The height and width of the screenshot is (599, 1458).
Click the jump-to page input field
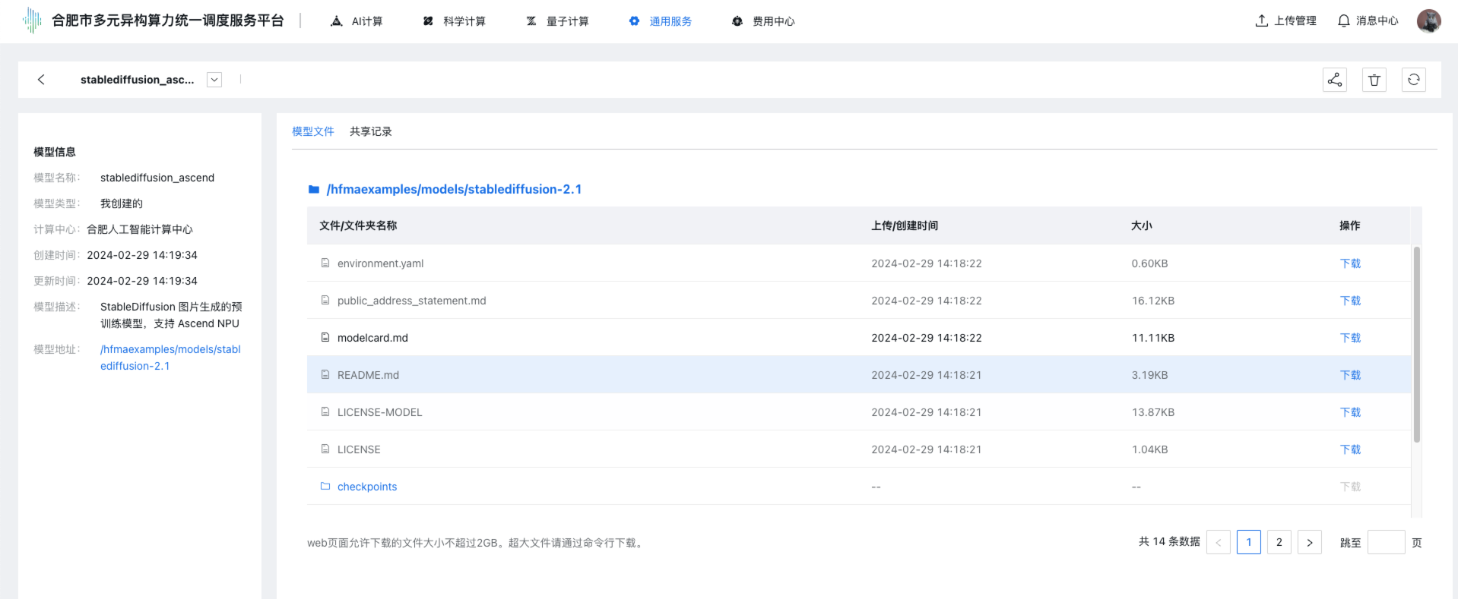pyautogui.click(x=1385, y=542)
